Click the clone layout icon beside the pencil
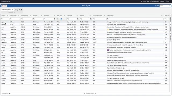Viewport: 172px width, 96px height. [x=17, y=10]
